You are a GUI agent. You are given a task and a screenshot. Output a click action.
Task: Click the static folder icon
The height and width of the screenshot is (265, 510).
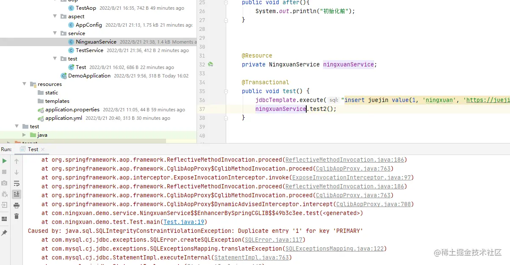(41, 93)
